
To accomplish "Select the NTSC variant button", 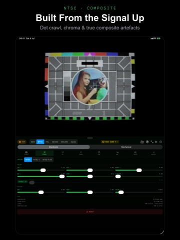I will [x=28, y=159].
